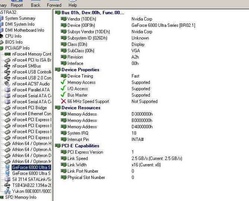
Task: Open DMI System Info node
Action: coord(20,24)
